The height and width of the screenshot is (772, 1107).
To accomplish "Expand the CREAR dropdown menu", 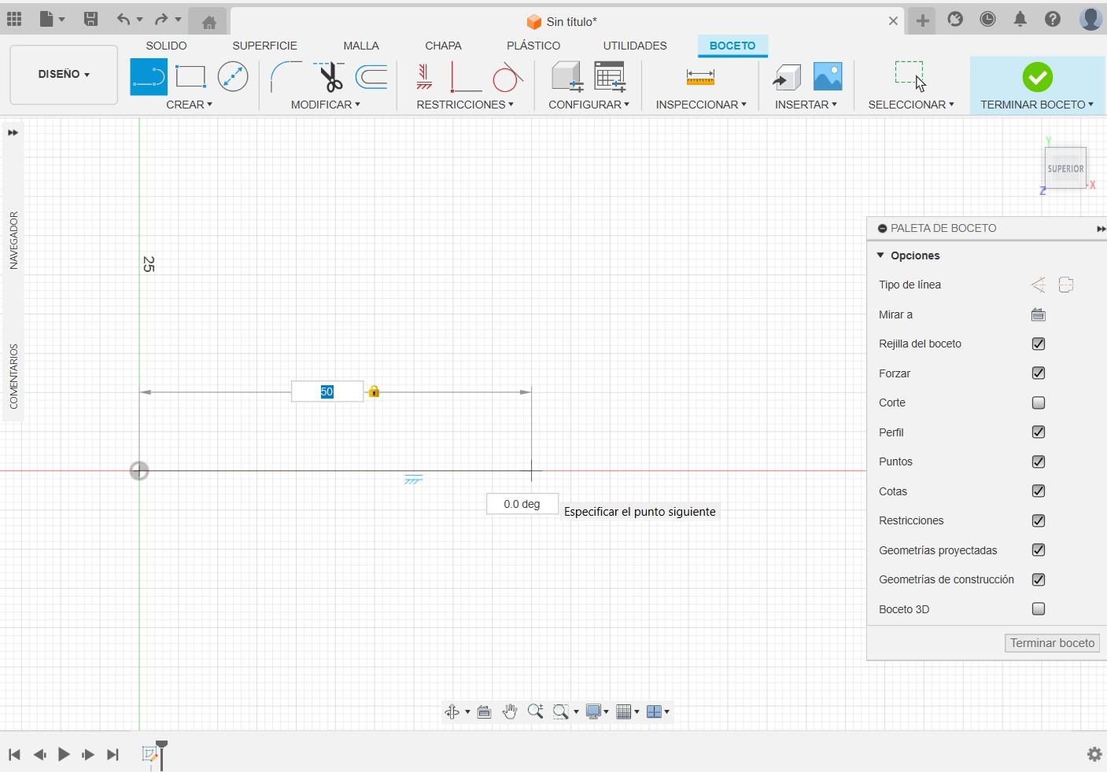I will pos(189,105).
